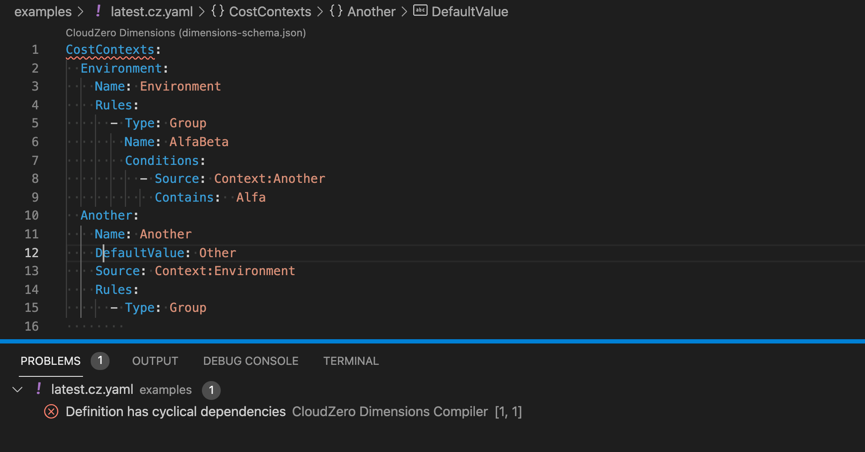Click line number 12 in the gutter
This screenshot has width=865, height=452.
(x=32, y=252)
